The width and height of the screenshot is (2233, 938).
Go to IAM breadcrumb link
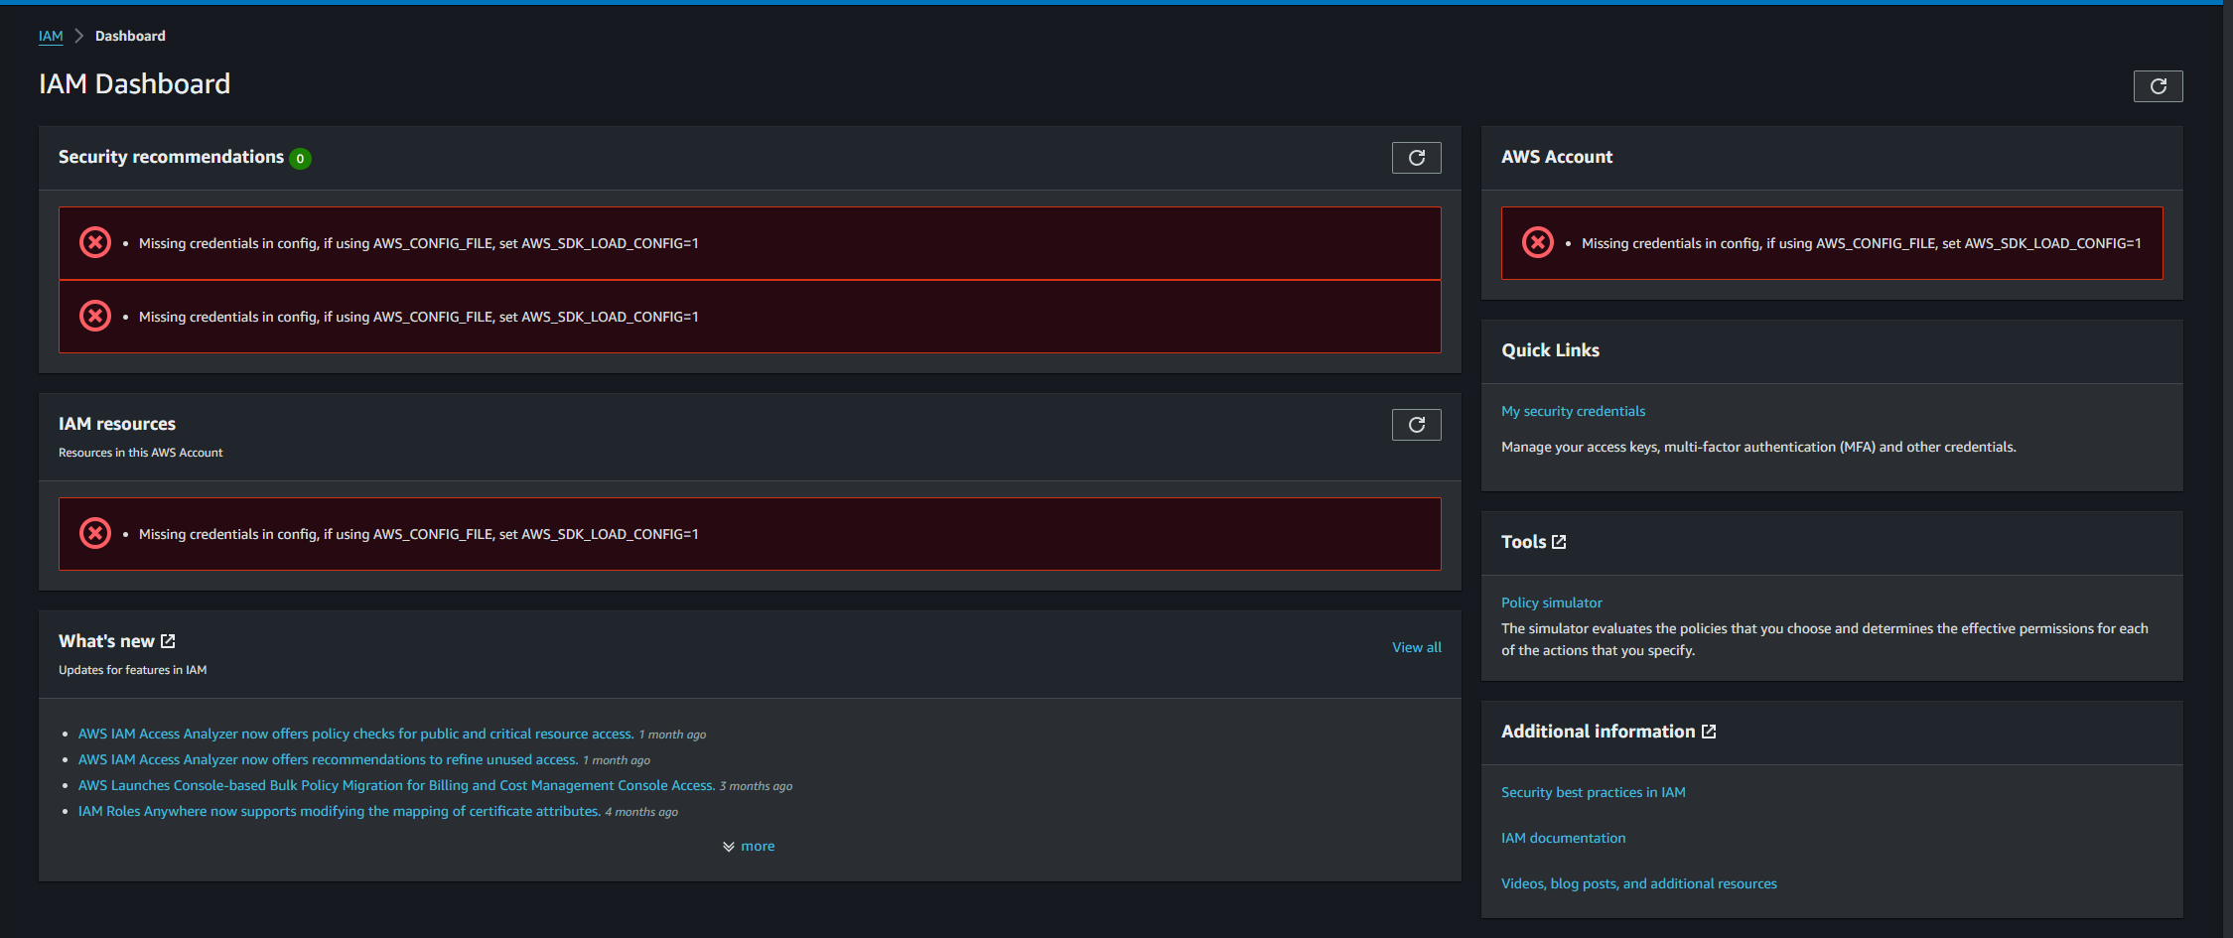tap(51, 36)
